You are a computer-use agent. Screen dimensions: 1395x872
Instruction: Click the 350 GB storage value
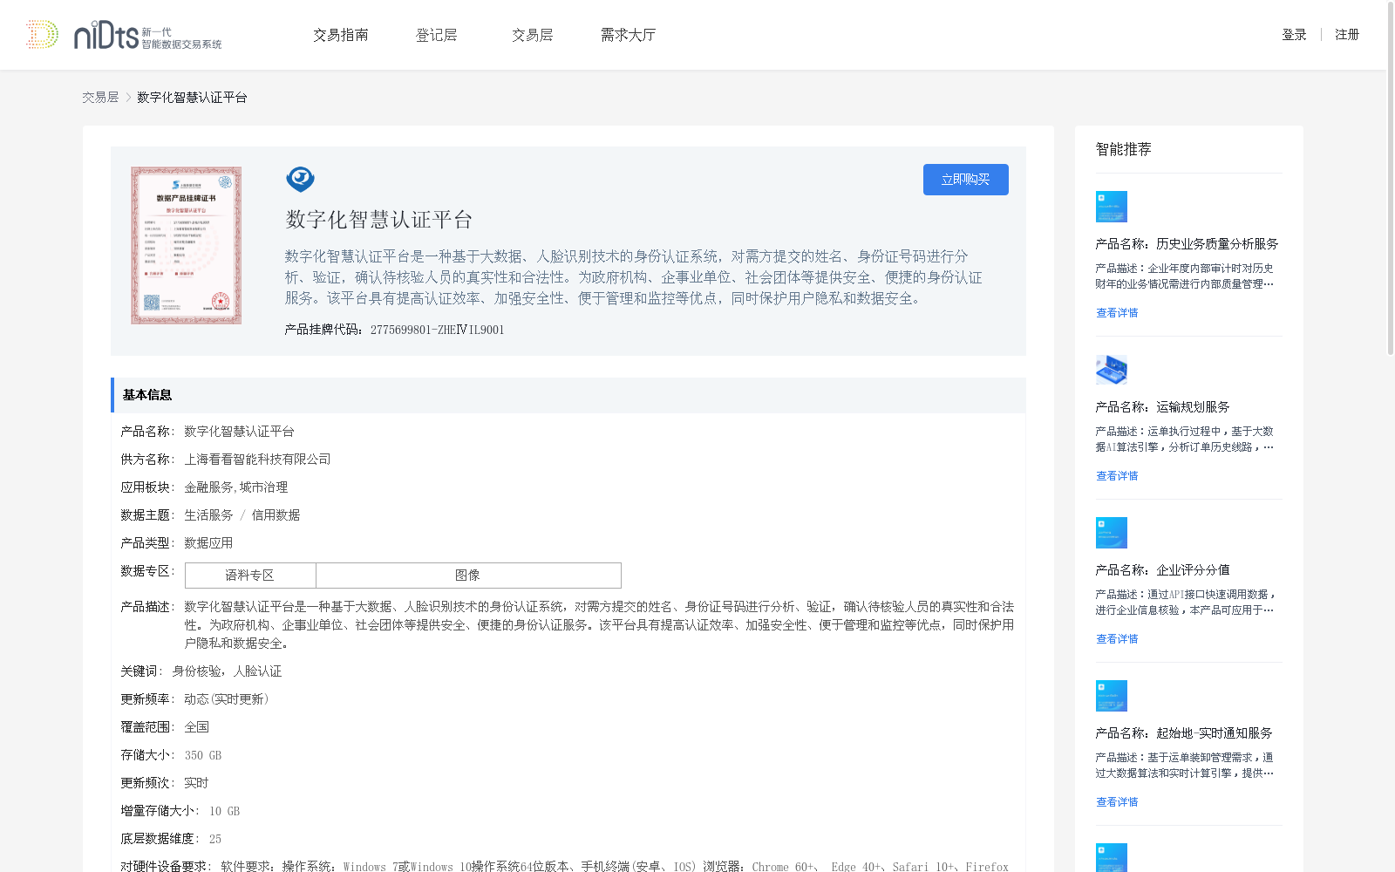[x=203, y=755]
